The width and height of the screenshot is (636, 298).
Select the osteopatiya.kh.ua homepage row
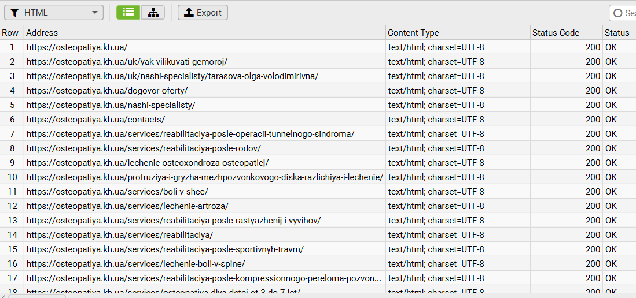pos(77,47)
